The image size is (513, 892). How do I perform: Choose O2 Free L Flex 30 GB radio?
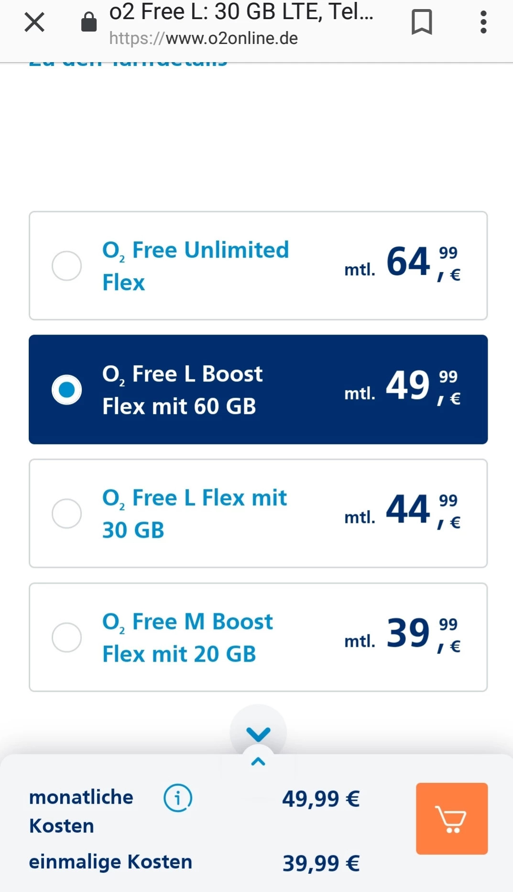point(67,513)
